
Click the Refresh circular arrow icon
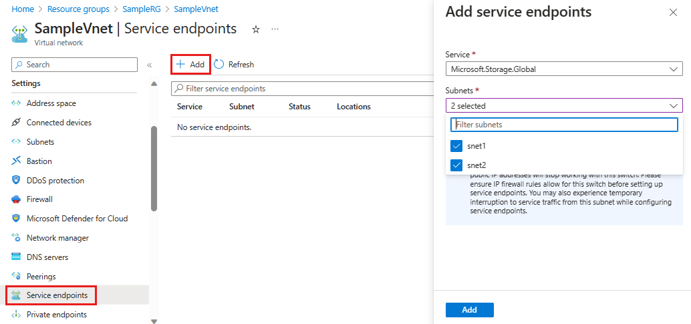pos(219,65)
